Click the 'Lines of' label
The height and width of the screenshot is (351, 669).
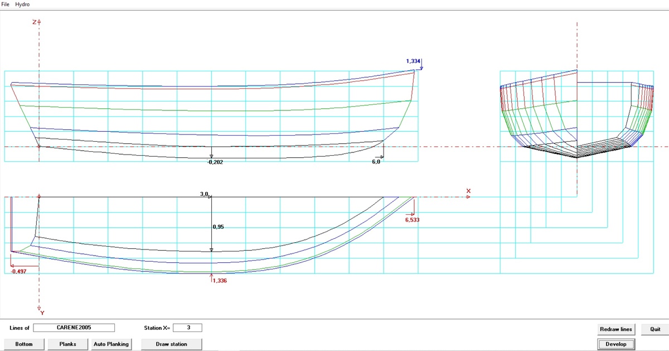(x=20, y=328)
